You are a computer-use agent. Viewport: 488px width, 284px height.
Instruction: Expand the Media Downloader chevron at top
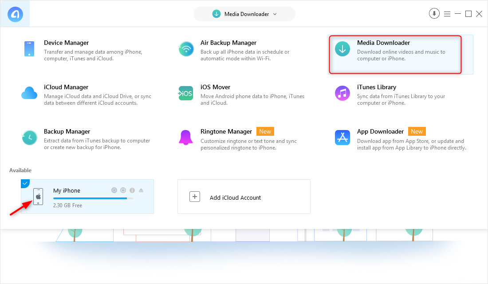pos(275,14)
